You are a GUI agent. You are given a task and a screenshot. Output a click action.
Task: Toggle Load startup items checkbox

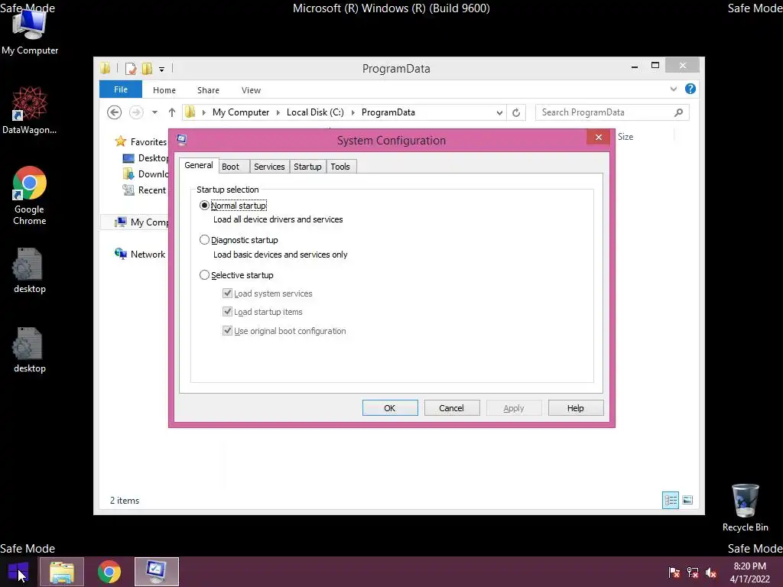tap(227, 312)
